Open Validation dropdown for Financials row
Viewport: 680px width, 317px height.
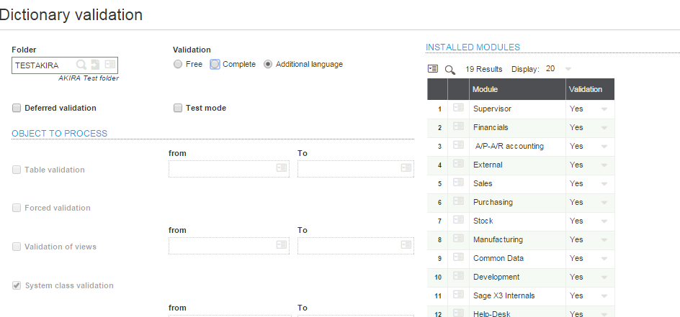[604, 128]
